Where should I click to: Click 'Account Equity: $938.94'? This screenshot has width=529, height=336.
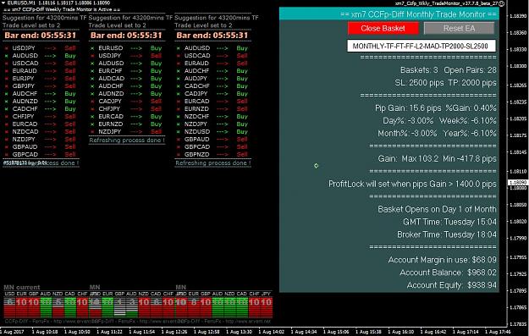pos(452,285)
